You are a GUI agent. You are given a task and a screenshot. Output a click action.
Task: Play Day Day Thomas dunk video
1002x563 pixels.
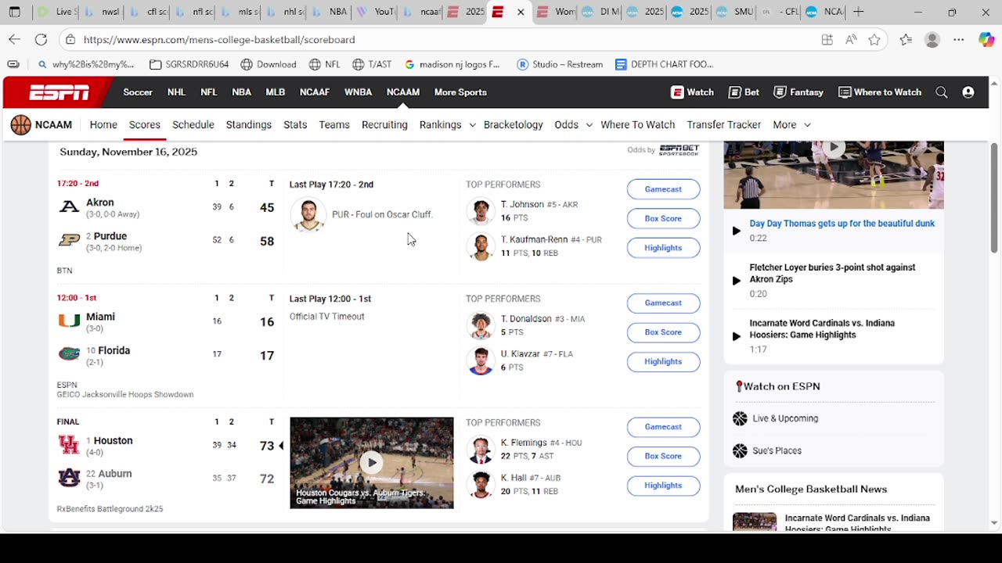(736, 231)
